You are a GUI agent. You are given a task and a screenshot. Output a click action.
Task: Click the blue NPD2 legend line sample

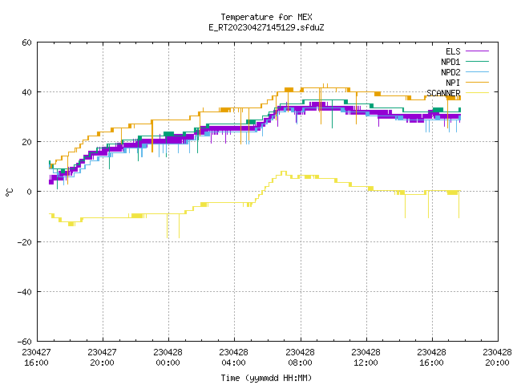pyautogui.click(x=478, y=72)
